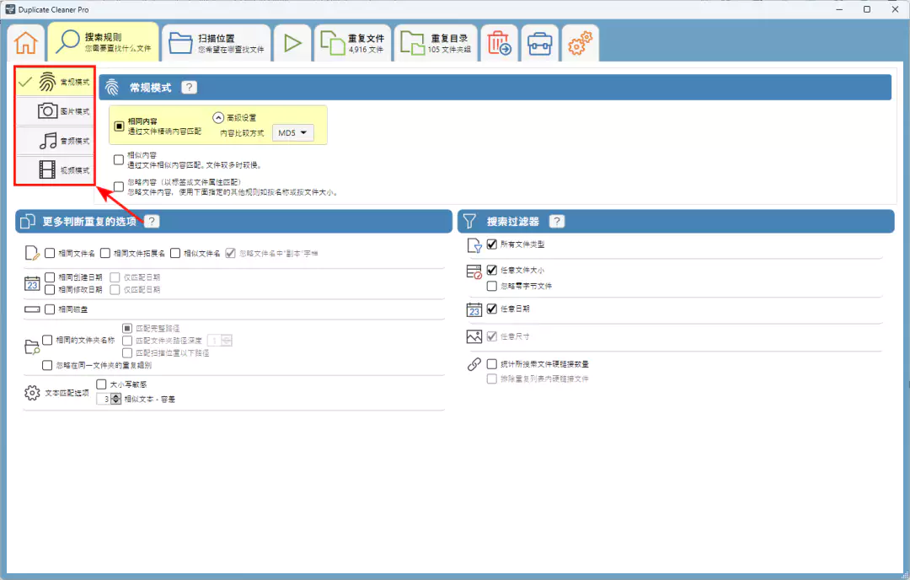Toggle 忽略文件名中"副本"字样 checkbox
Image resolution: width=910 pixels, height=580 pixels.
pyautogui.click(x=230, y=253)
